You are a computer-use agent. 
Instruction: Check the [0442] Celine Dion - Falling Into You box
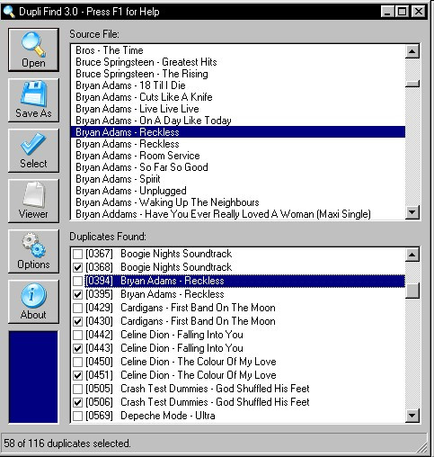[77, 335]
